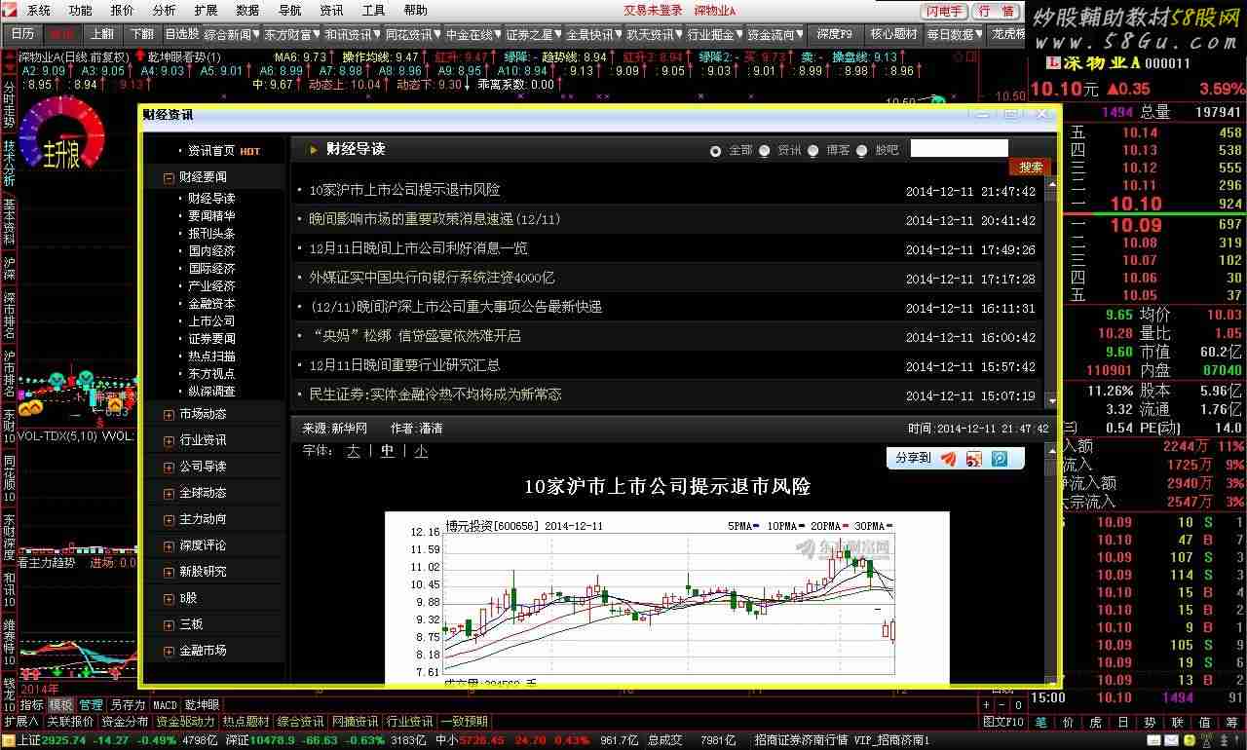Expand the 新股研究 section
Image resolution: width=1247 pixels, height=750 pixels.
point(170,572)
